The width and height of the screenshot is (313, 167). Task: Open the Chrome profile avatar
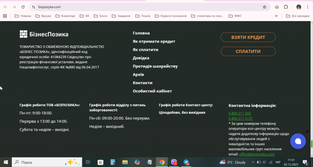coord(299,7)
